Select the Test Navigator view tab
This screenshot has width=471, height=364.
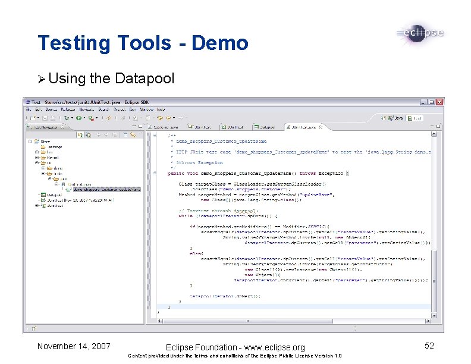(x=45, y=127)
